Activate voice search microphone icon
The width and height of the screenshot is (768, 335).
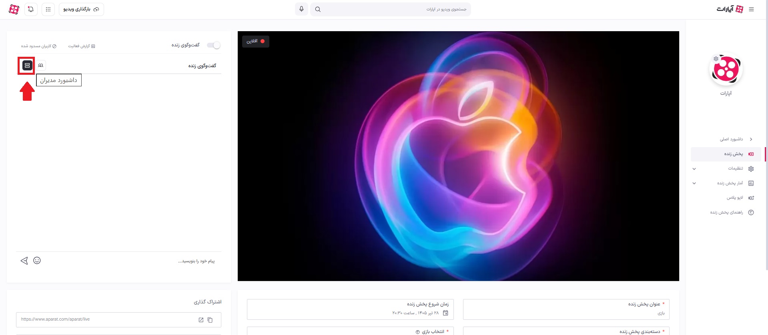[301, 9]
